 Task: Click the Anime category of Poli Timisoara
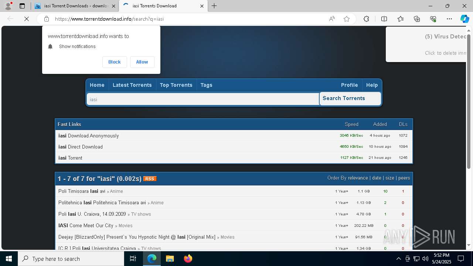[x=116, y=191]
